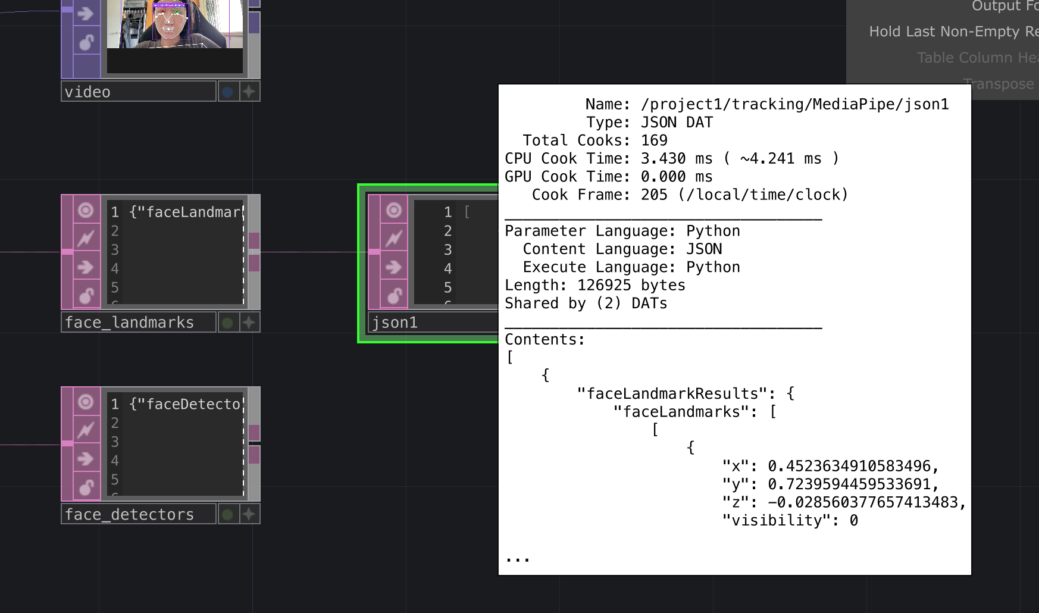Image resolution: width=1039 pixels, height=613 pixels.
Task: Enable viewer active star on face_detectors node
Action: tap(249, 514)
